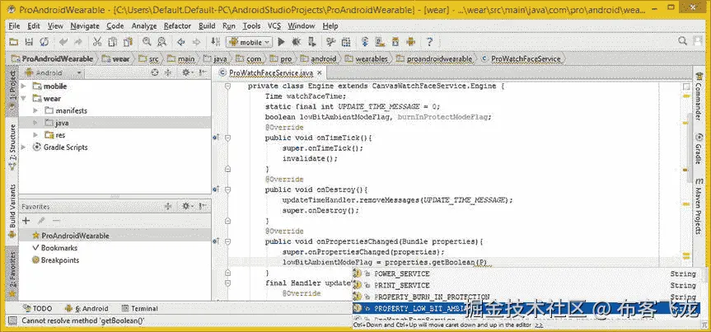Start debugging with the bug icon
Screen dimensions: 711x332
(x=296, y=42)
